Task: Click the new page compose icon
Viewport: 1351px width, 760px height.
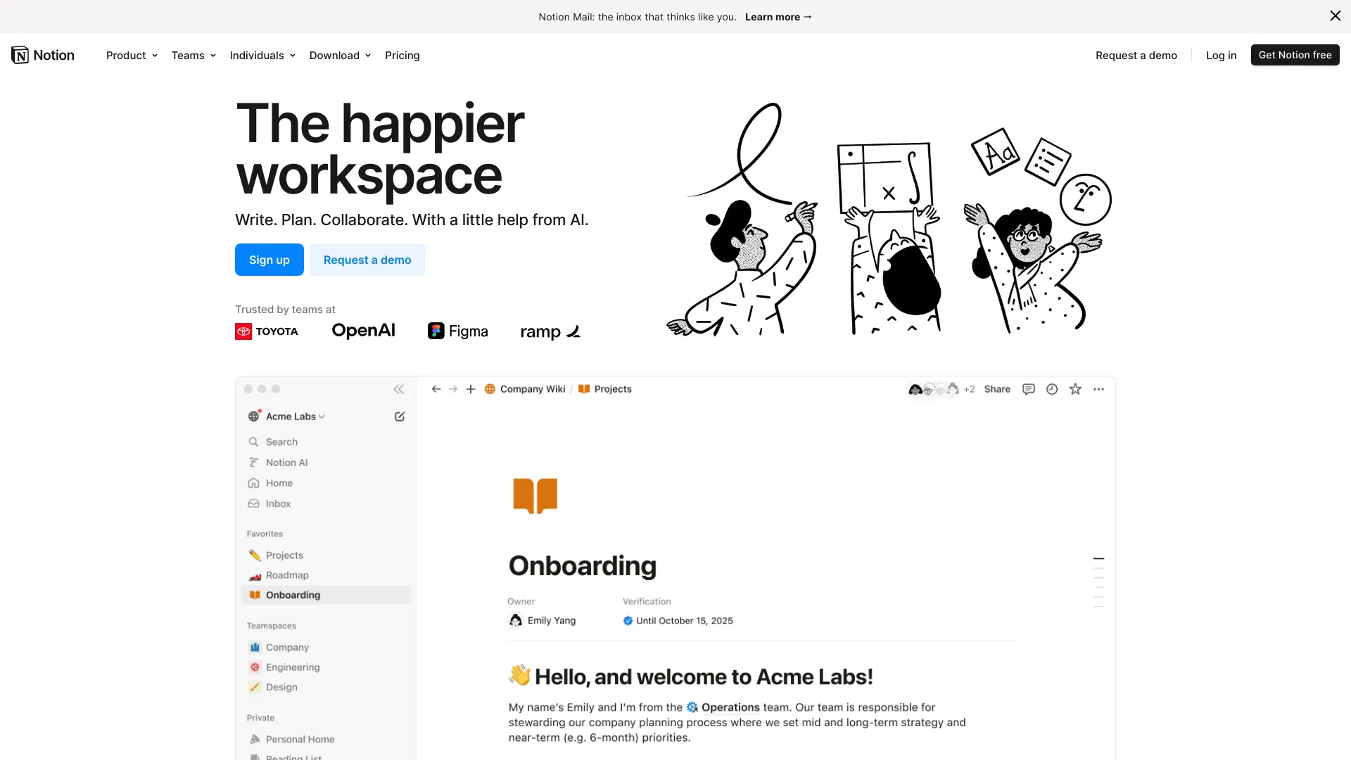Action: tap(400, 417)
